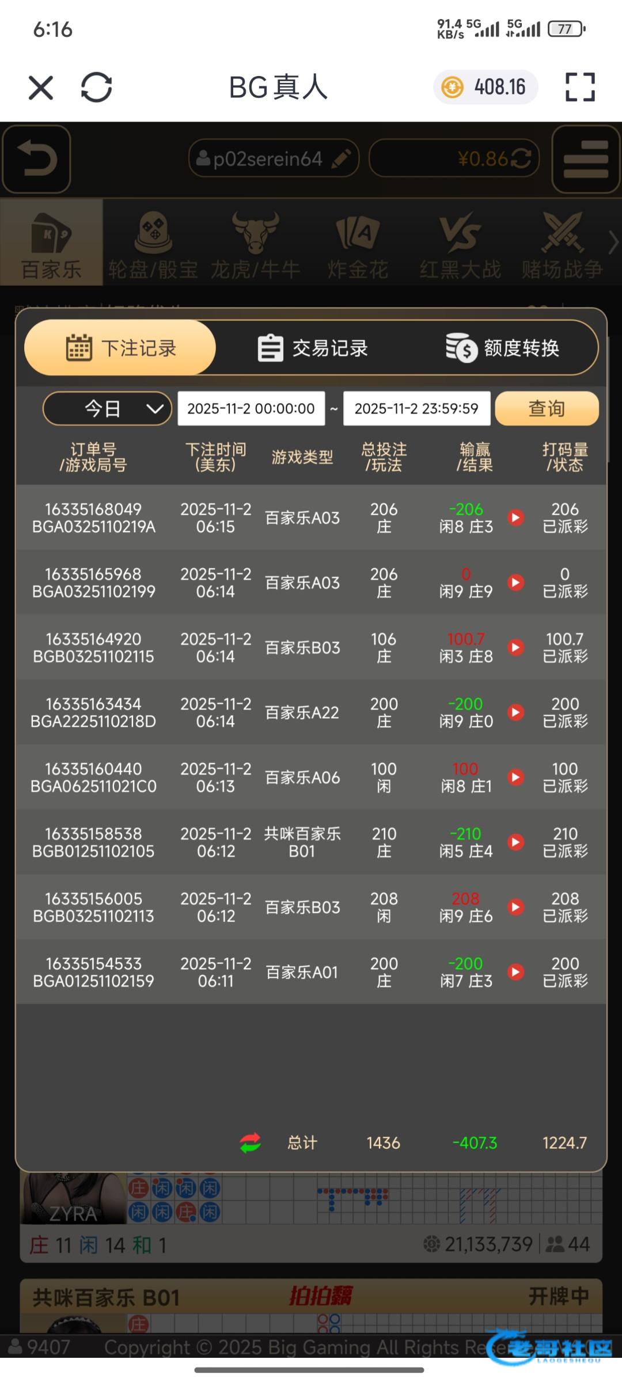Switch to 额度转换 tab
The height and width of the screenshot is (1382, 622).
click(502, 348)
